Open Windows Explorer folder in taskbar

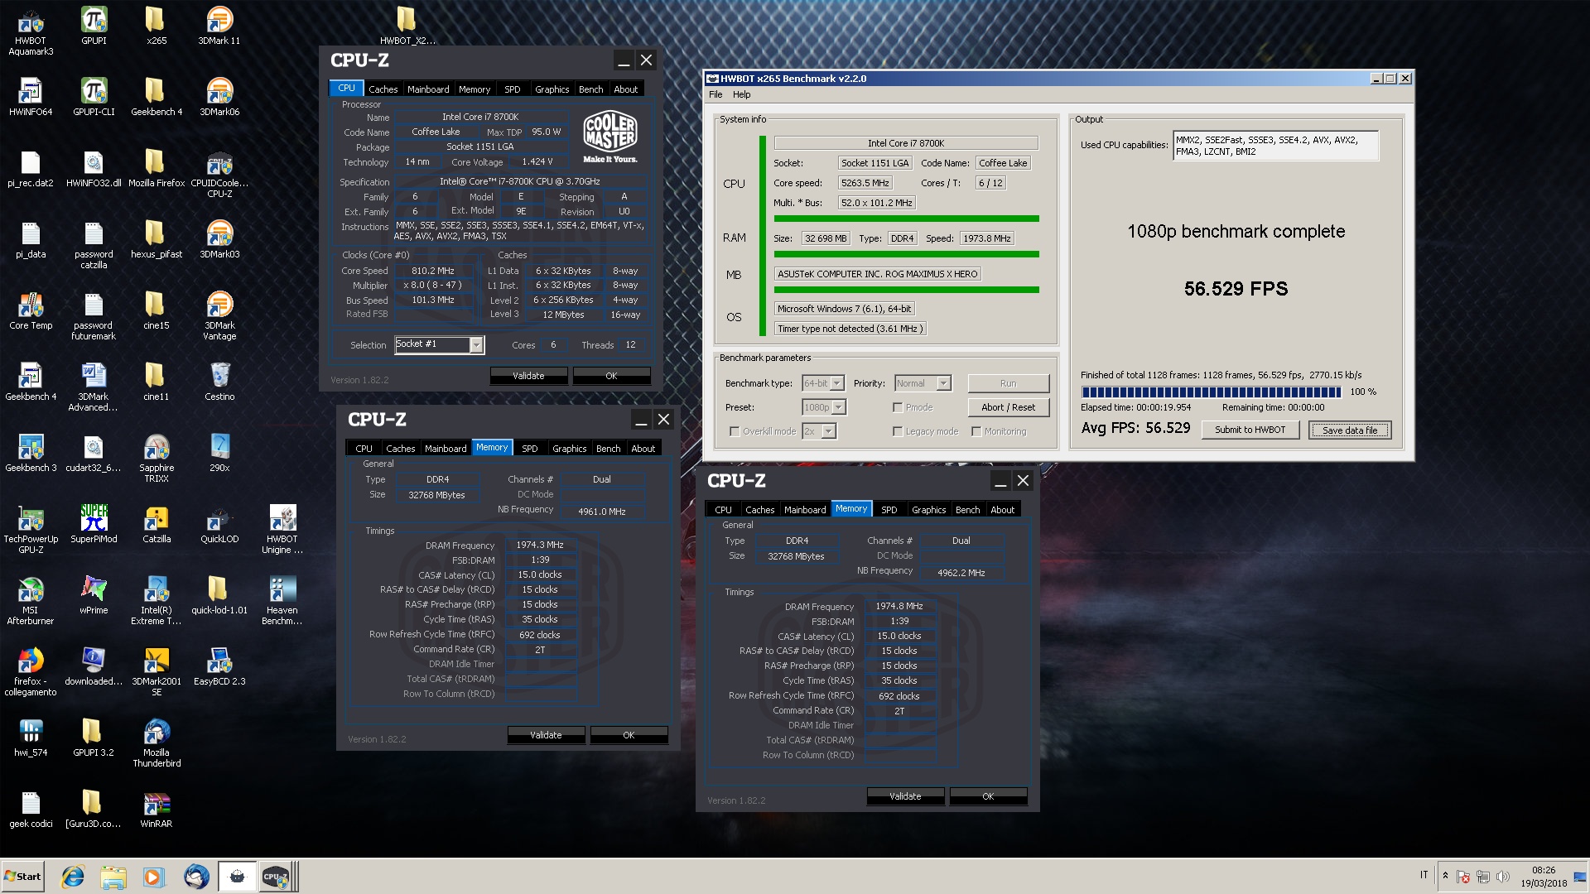tap(113, 877)
